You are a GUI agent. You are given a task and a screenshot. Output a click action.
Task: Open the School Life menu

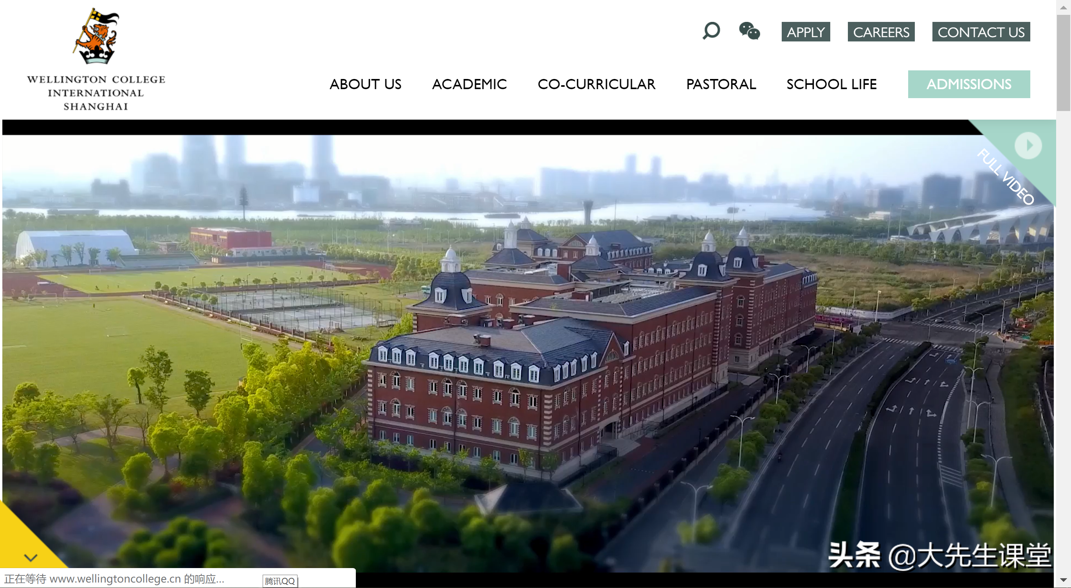click(x=831, y=84)
